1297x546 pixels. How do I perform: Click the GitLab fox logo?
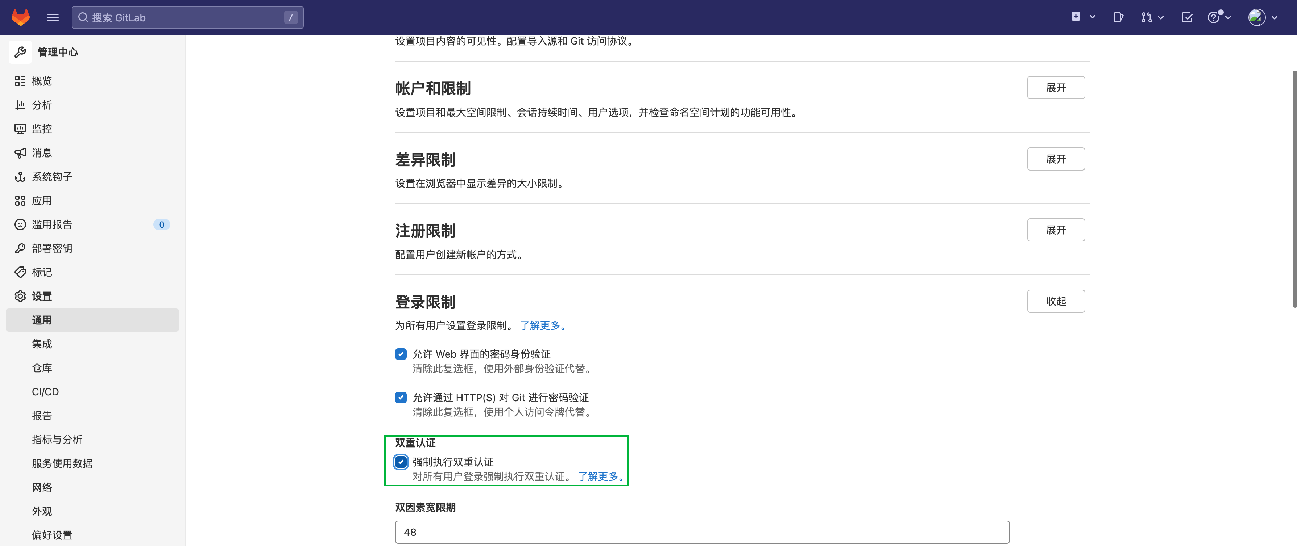pyautogui.click(x=21, y=17)
